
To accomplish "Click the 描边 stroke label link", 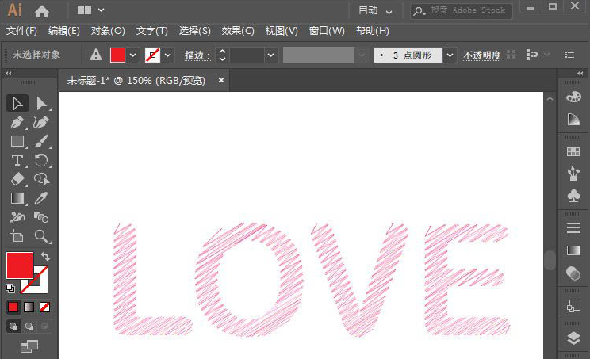I will click(x=197, y=55).
